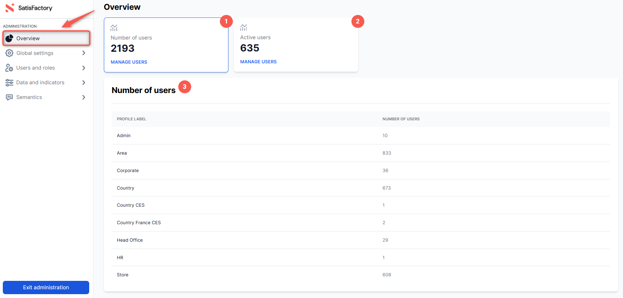Open Manage Users under Number of users
This screenshot has width=623, height=298.
(129, 62)
